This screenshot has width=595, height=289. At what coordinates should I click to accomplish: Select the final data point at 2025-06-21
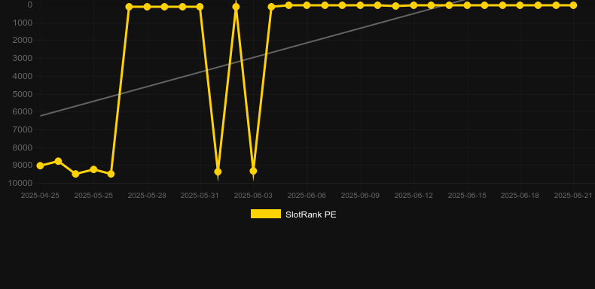point(573,5)
